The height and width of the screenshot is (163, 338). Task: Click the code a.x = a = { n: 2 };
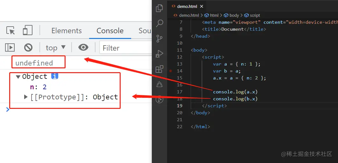tap(239, 78)
